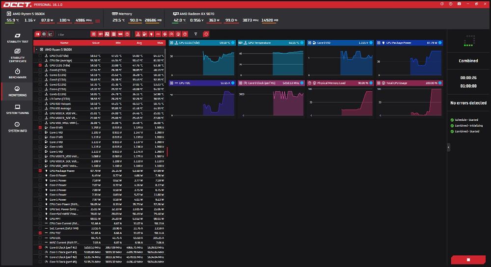The image size is (491, 267).
Task: Click the red grid icon beside 4986 MHz
Action: [x=98, y=21]
